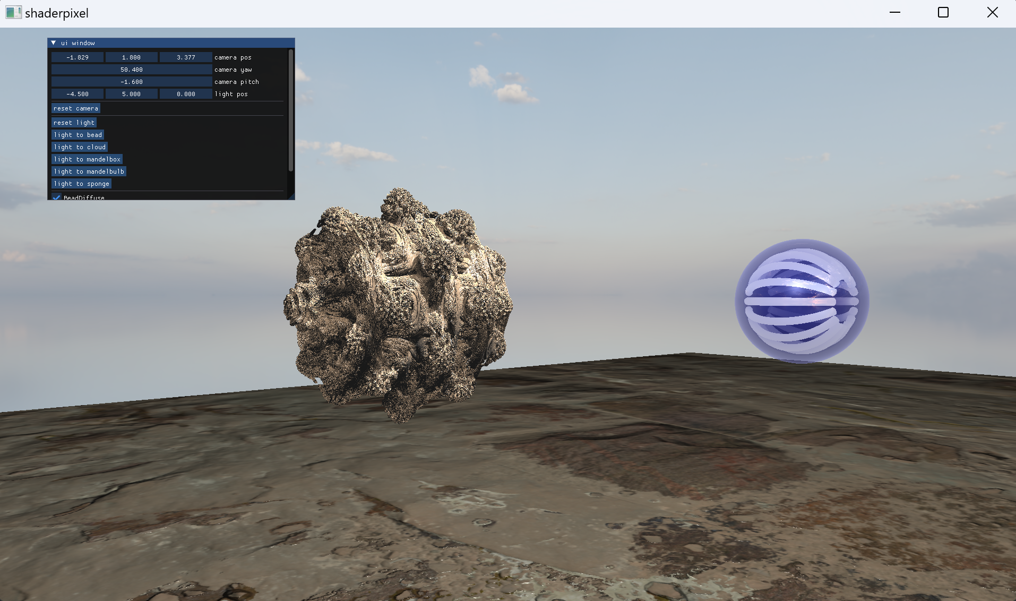Click the ui window vertical scrollbar
The height and width of the screenshot is (601, 1016).
point(291,110)
